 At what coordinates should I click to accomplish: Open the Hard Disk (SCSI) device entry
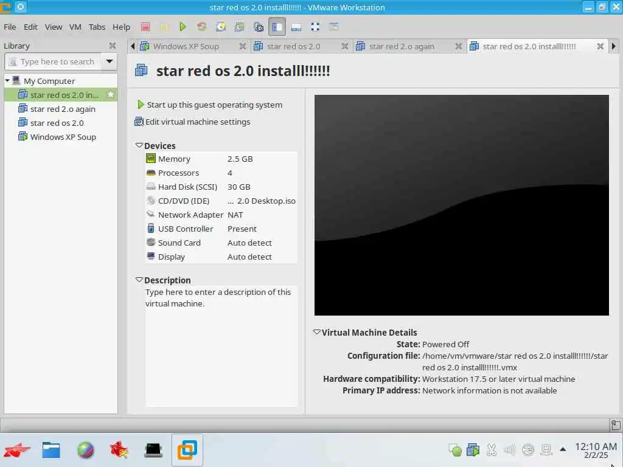[x=221, y=187]
